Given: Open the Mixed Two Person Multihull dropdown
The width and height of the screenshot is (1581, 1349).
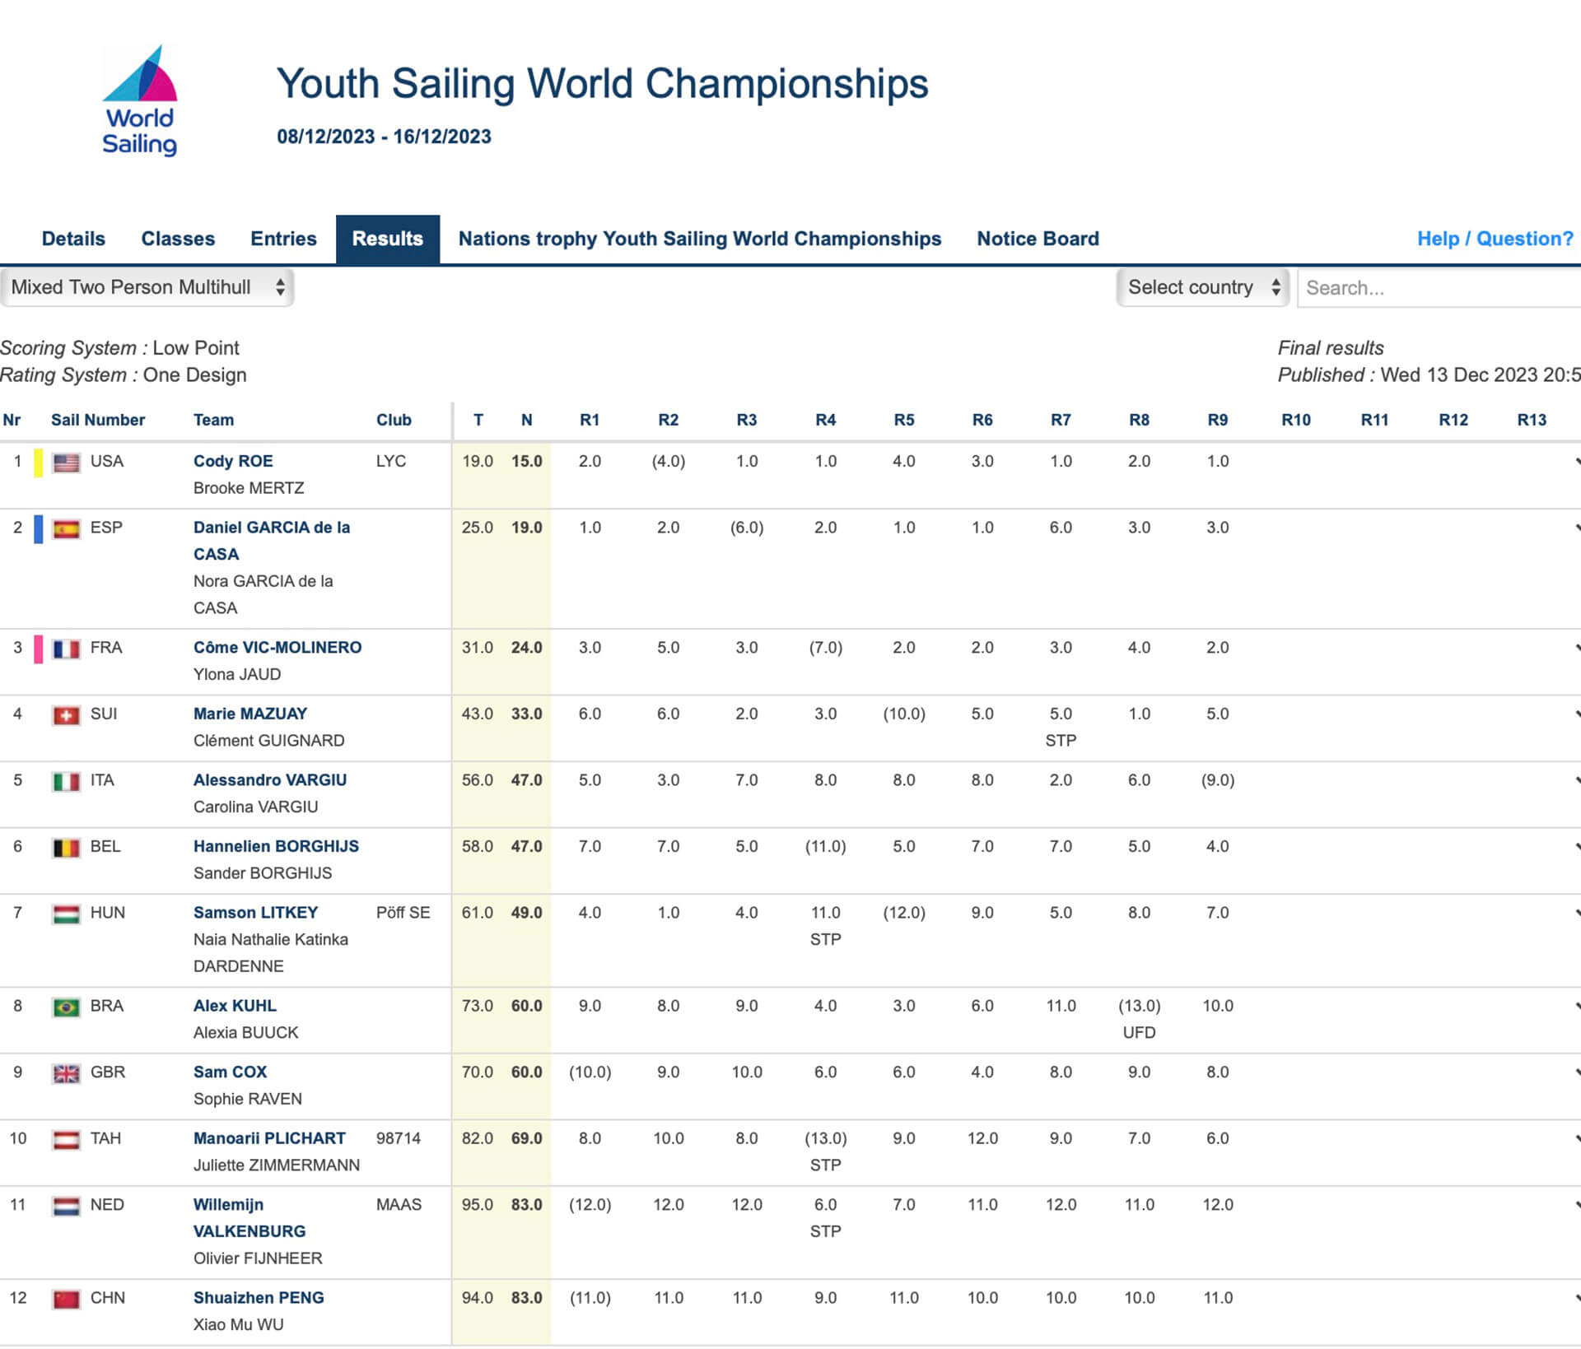Looking at the screenshot, I should (x=147, y=287).
